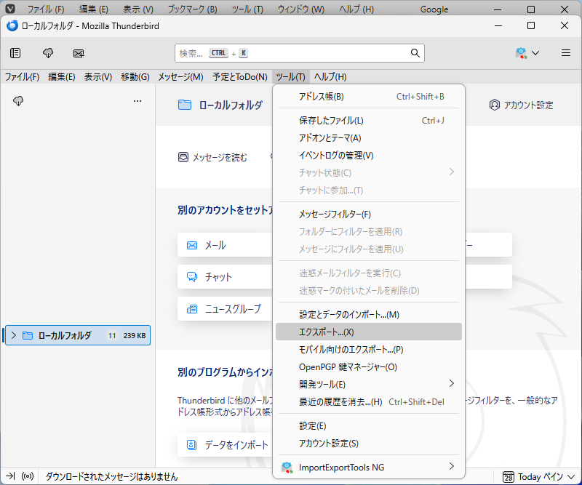Compose a new message with envelope icon
The width and height of the screenshot is (582, 485).
tap(79, 53)
